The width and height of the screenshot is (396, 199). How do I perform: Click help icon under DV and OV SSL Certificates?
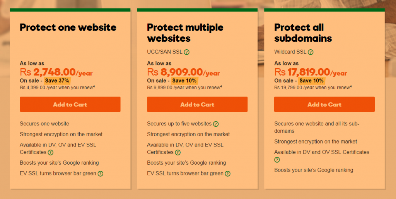click(277, 160)
